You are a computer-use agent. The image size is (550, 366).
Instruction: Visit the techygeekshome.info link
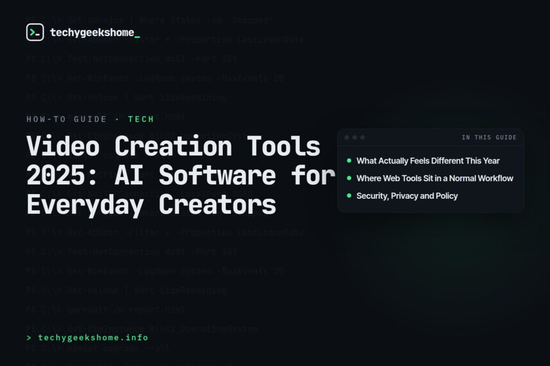[x=88, y=338]
